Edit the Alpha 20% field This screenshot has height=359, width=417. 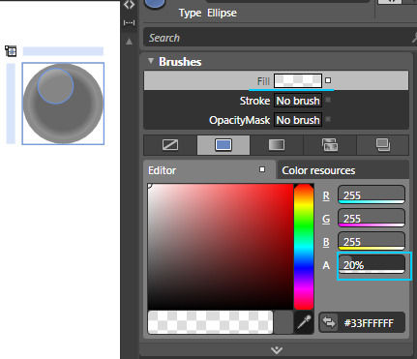coord(372,264)
